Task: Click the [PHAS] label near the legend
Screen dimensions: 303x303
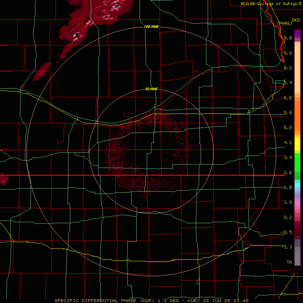Action: [x=284, y=24]
